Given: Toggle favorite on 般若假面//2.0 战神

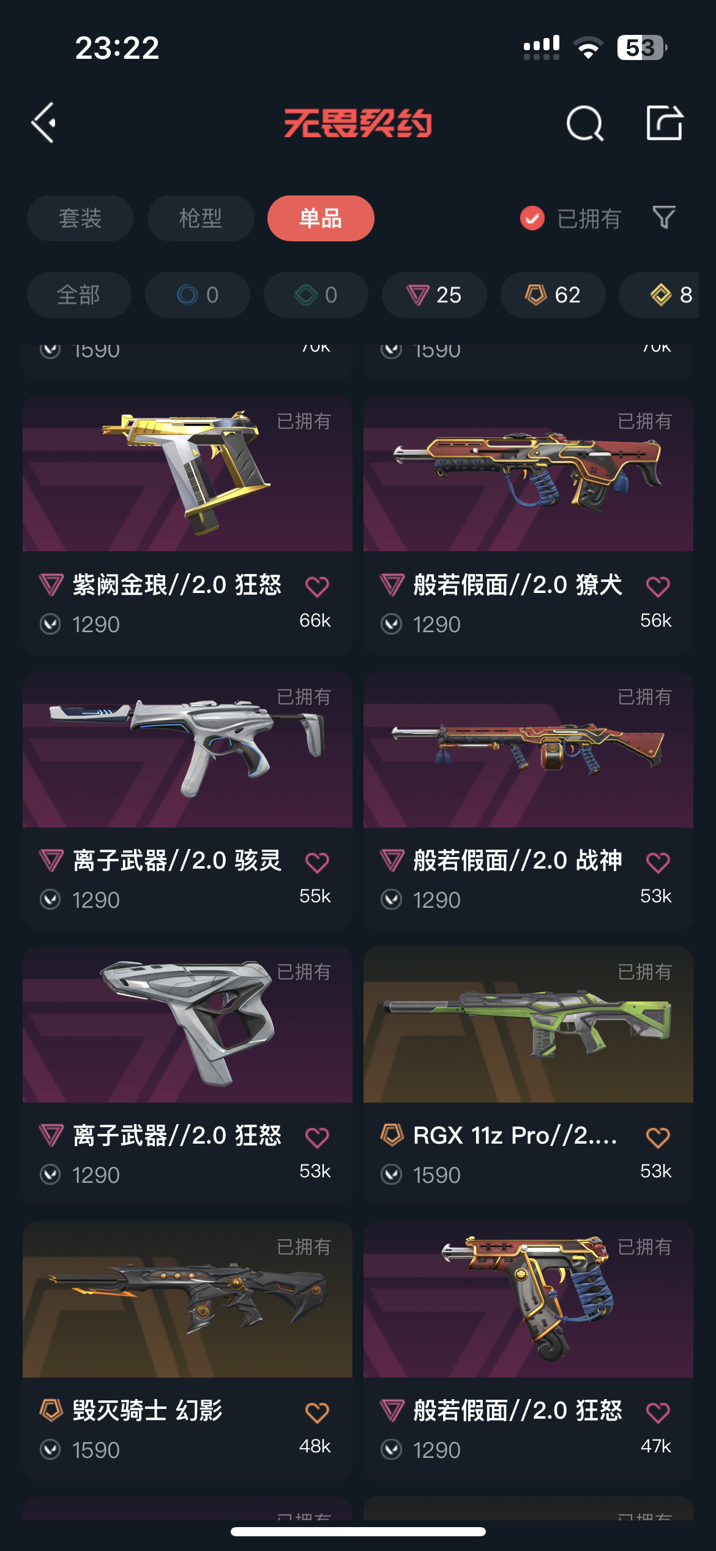Looking at the screenshot, I should pos(658,862).
